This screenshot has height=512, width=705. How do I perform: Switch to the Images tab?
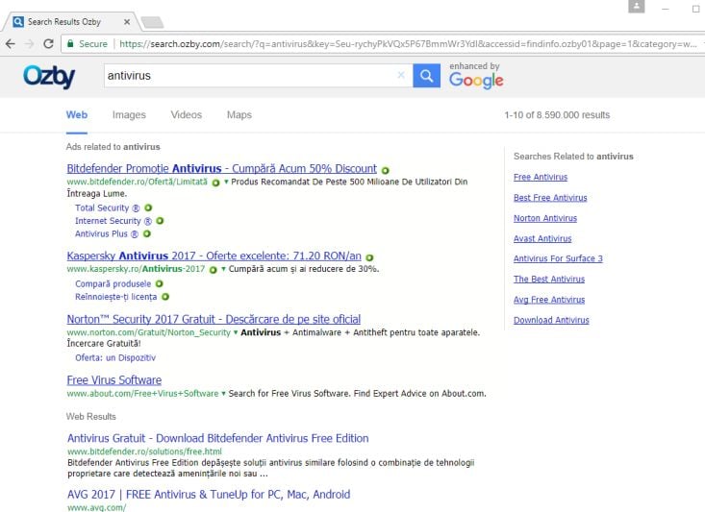tap(129, 115)
